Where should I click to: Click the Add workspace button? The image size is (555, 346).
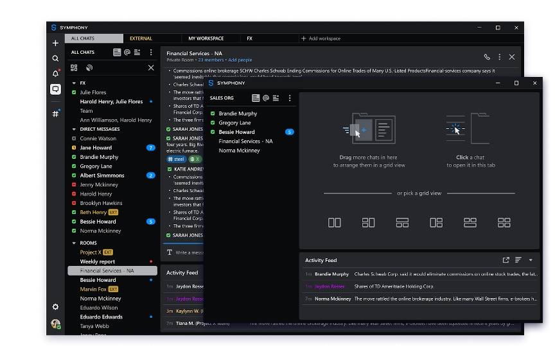(x=321, y=38)
